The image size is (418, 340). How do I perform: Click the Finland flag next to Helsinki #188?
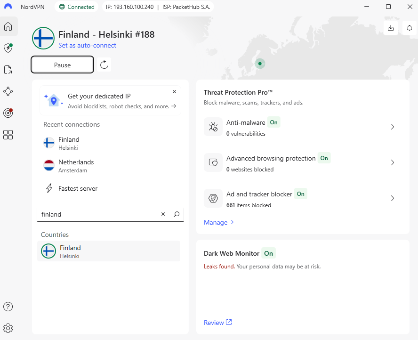pyautogui.click(x=43, y=38)
